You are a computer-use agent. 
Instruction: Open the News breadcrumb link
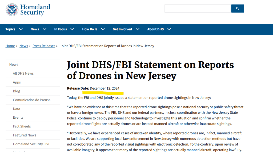(x=24, y=46)
